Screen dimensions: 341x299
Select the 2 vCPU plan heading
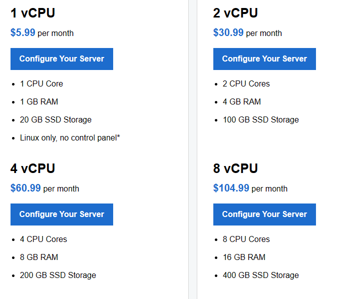coord(235,13)
